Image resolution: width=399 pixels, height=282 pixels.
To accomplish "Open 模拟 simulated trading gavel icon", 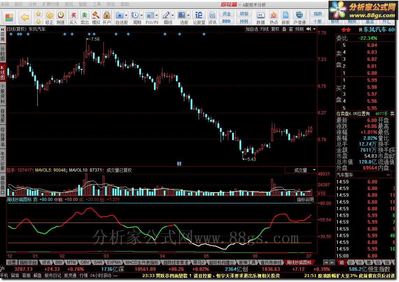I will (96, 17).
